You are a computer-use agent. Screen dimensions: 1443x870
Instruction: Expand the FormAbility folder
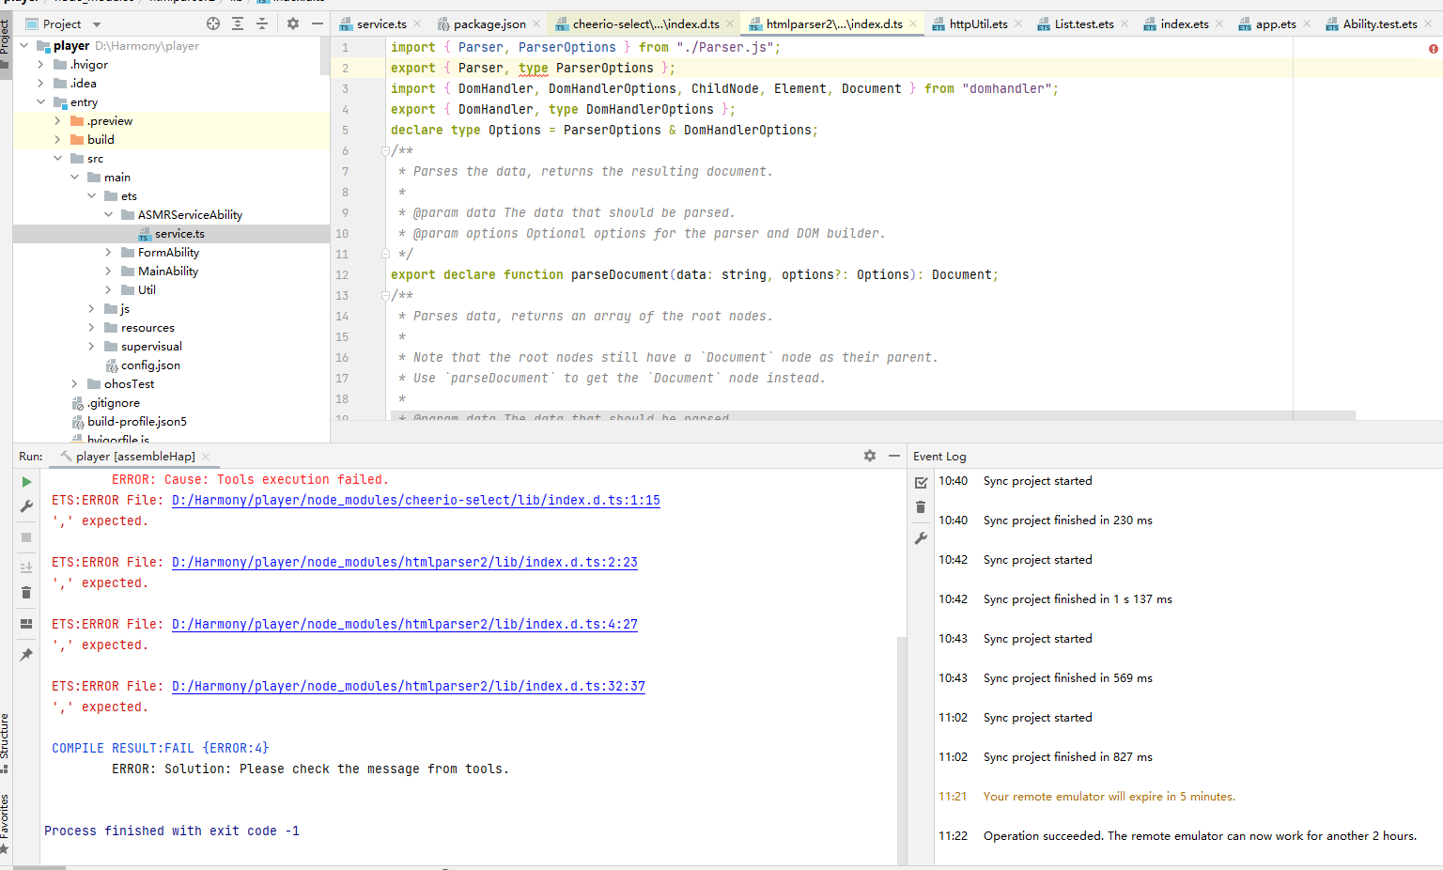[x=108, y=253]
